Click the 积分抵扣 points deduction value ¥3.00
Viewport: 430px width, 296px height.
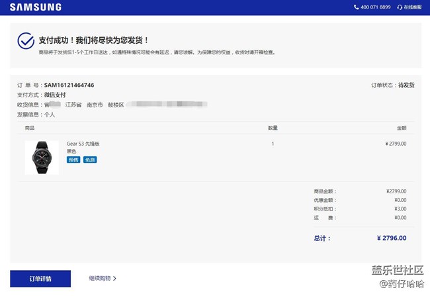click(x=399, y=209)
